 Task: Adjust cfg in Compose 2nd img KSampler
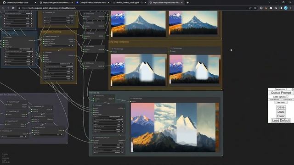click(58, 71)
